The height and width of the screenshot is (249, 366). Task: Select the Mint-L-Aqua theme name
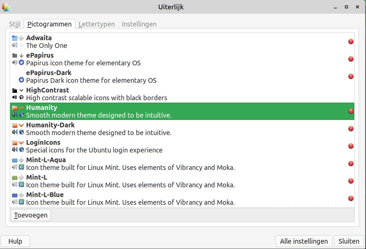click(x=46, y=160)
